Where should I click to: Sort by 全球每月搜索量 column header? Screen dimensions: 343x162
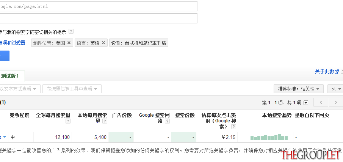click(53, 115)
